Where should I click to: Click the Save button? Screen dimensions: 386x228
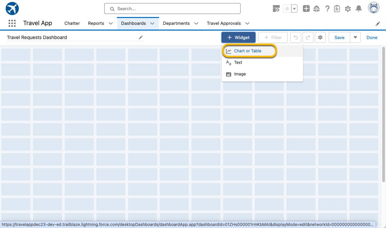click(x=339, y=38)
